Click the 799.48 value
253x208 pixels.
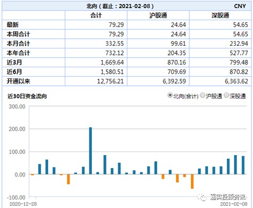coord(239,62)
